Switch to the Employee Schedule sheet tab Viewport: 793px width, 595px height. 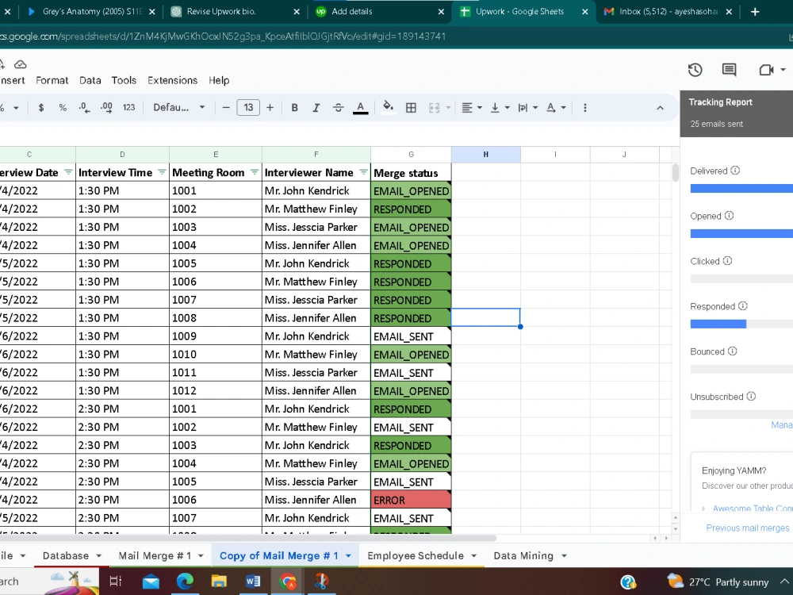pos(416,555)
